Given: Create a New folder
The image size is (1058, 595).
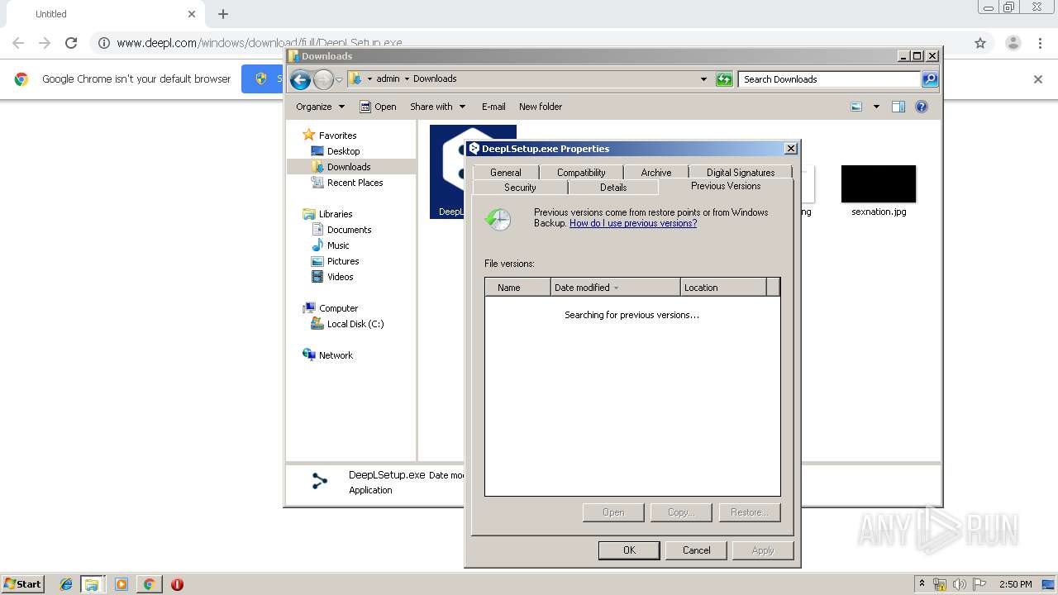Looking at the screenshot, I should point(541,107).
